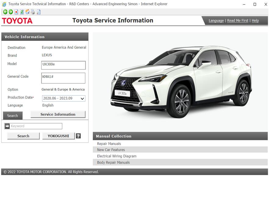Click the General Code field KMA1#

tap(63, 78)
